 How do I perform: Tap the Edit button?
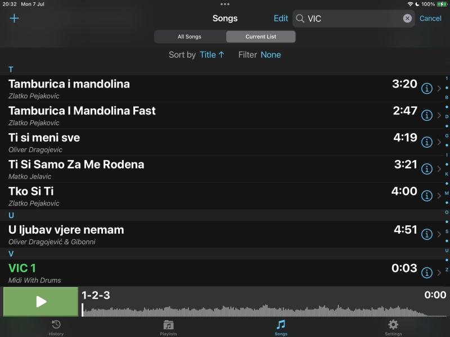click(281, 19)
